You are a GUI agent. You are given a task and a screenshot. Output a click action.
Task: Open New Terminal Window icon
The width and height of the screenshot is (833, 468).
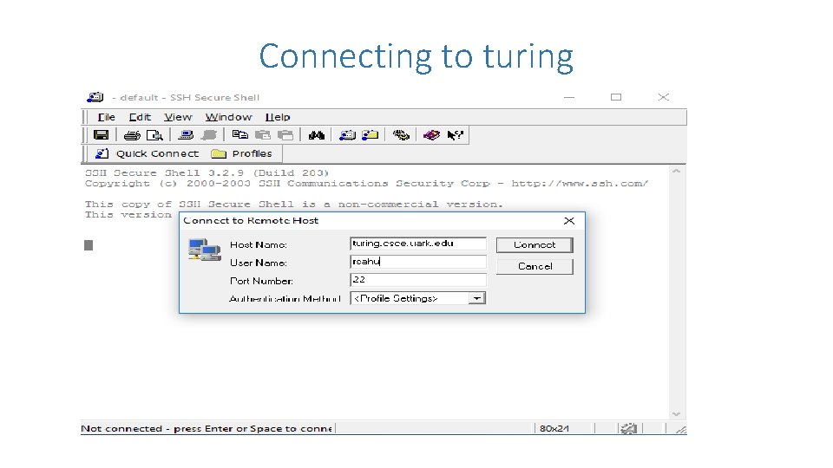pos(347,135)
